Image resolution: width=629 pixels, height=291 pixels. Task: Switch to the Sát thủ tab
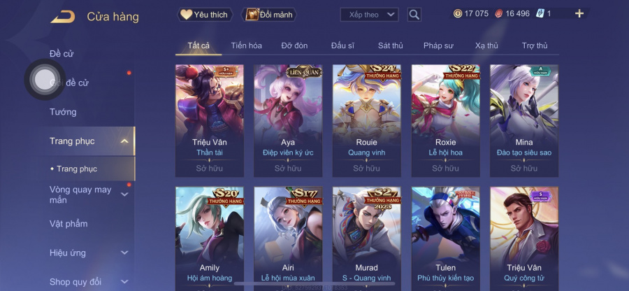(390, 45)
